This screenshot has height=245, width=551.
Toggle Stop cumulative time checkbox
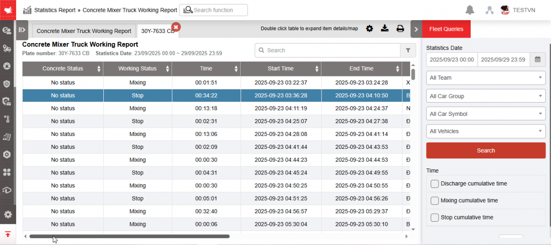[435, 218]
